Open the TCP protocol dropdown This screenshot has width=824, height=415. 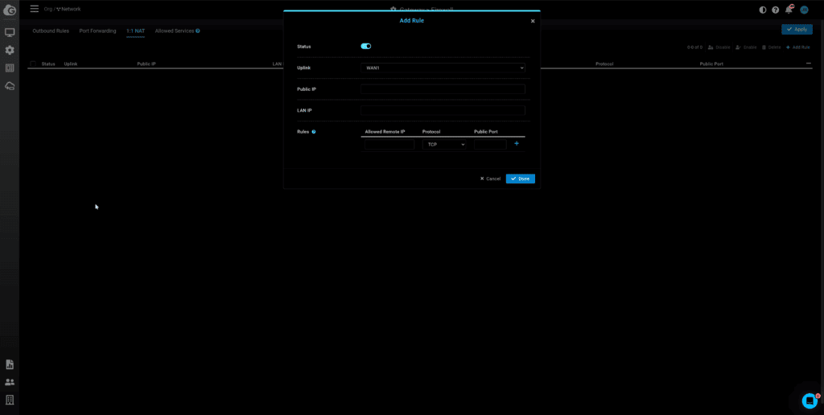445,145
